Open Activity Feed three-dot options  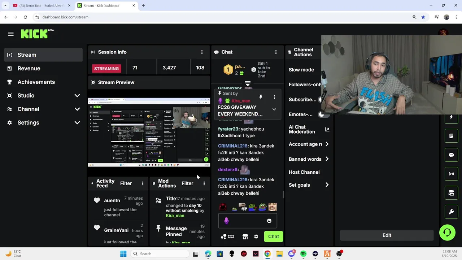(x=143, y=183)
